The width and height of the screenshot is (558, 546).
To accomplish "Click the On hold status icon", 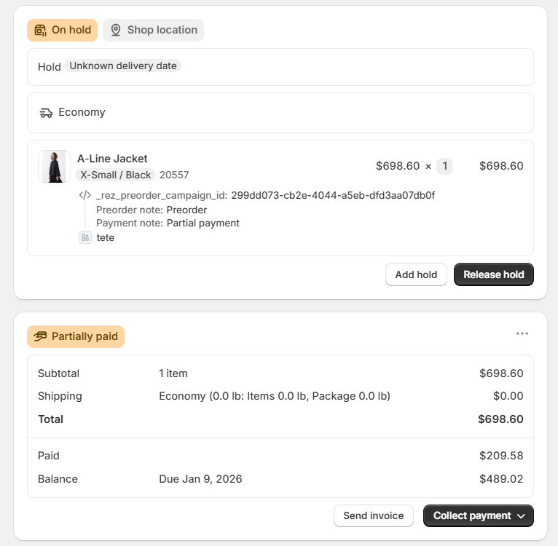I will tap(41, 30).
